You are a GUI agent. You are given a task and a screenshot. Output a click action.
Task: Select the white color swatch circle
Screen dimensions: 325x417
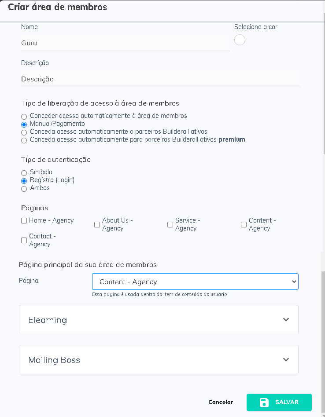click(x=240, y=40)
